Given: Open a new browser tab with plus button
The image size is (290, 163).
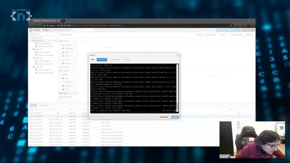Looking at the screenshot, I should click(x=63, y=21).
